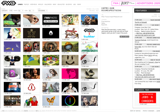160x112 pixels.
Task: Open the FWAPHOTO One Photo A Day tile
Action: coord(51,20)
